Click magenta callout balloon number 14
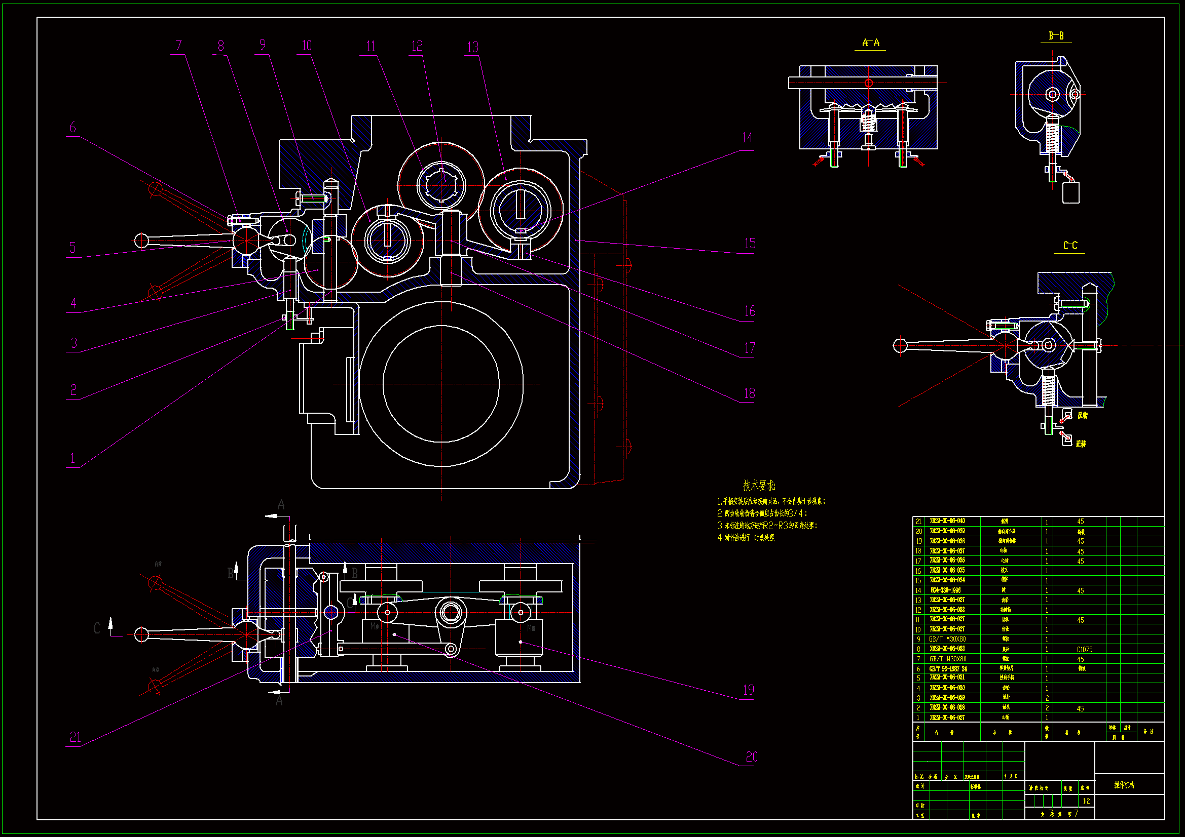The height and width of the screenshot is (837, 1185). pyautogui.click(x=747, y=138)
